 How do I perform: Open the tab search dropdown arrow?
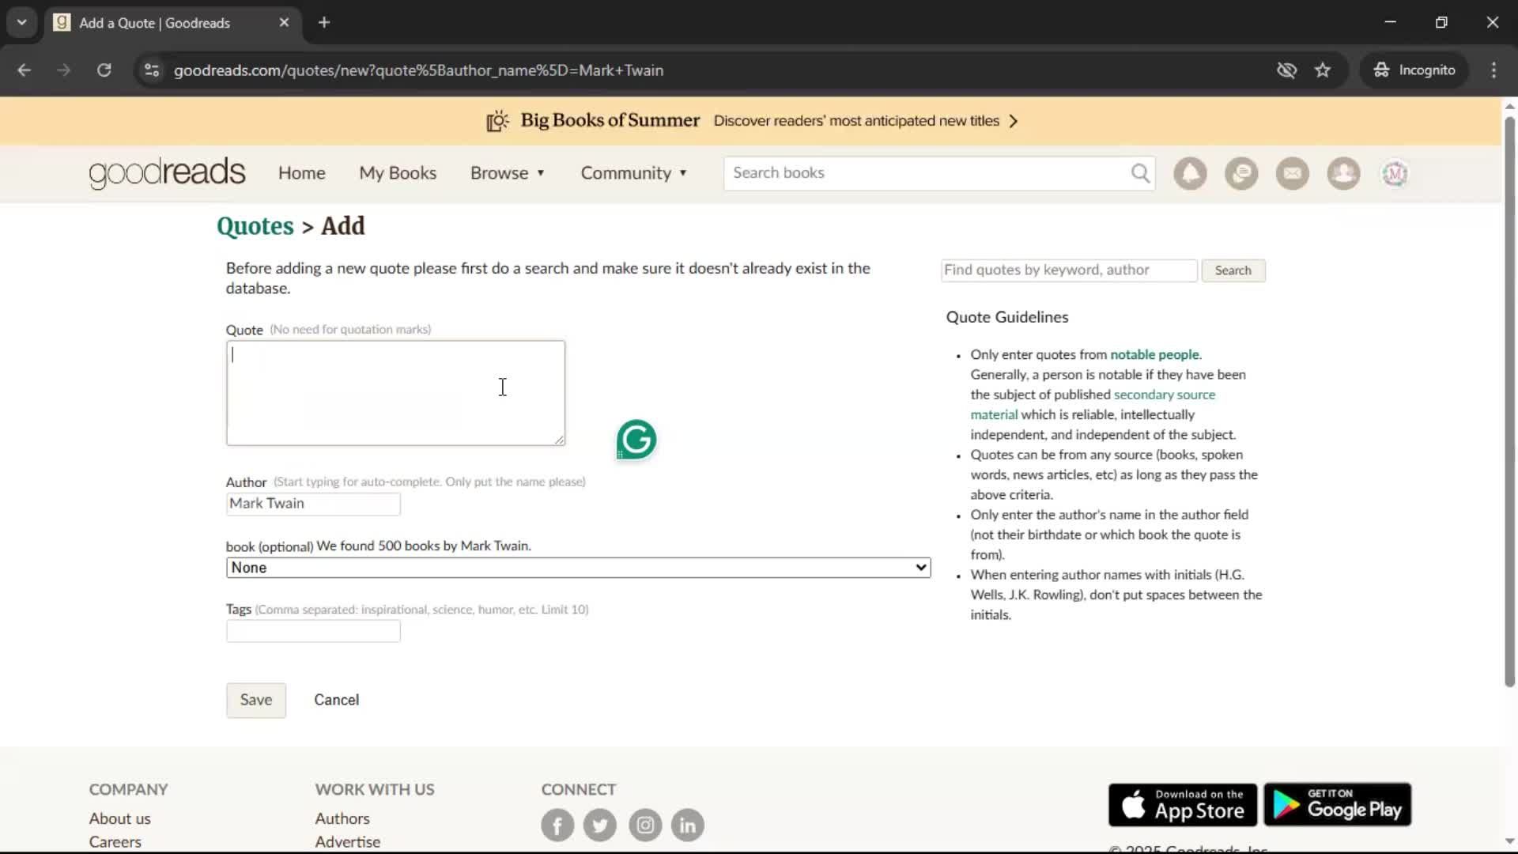22,23
